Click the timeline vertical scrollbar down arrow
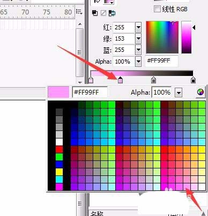The image size is (208, 216). pos(80,82)
